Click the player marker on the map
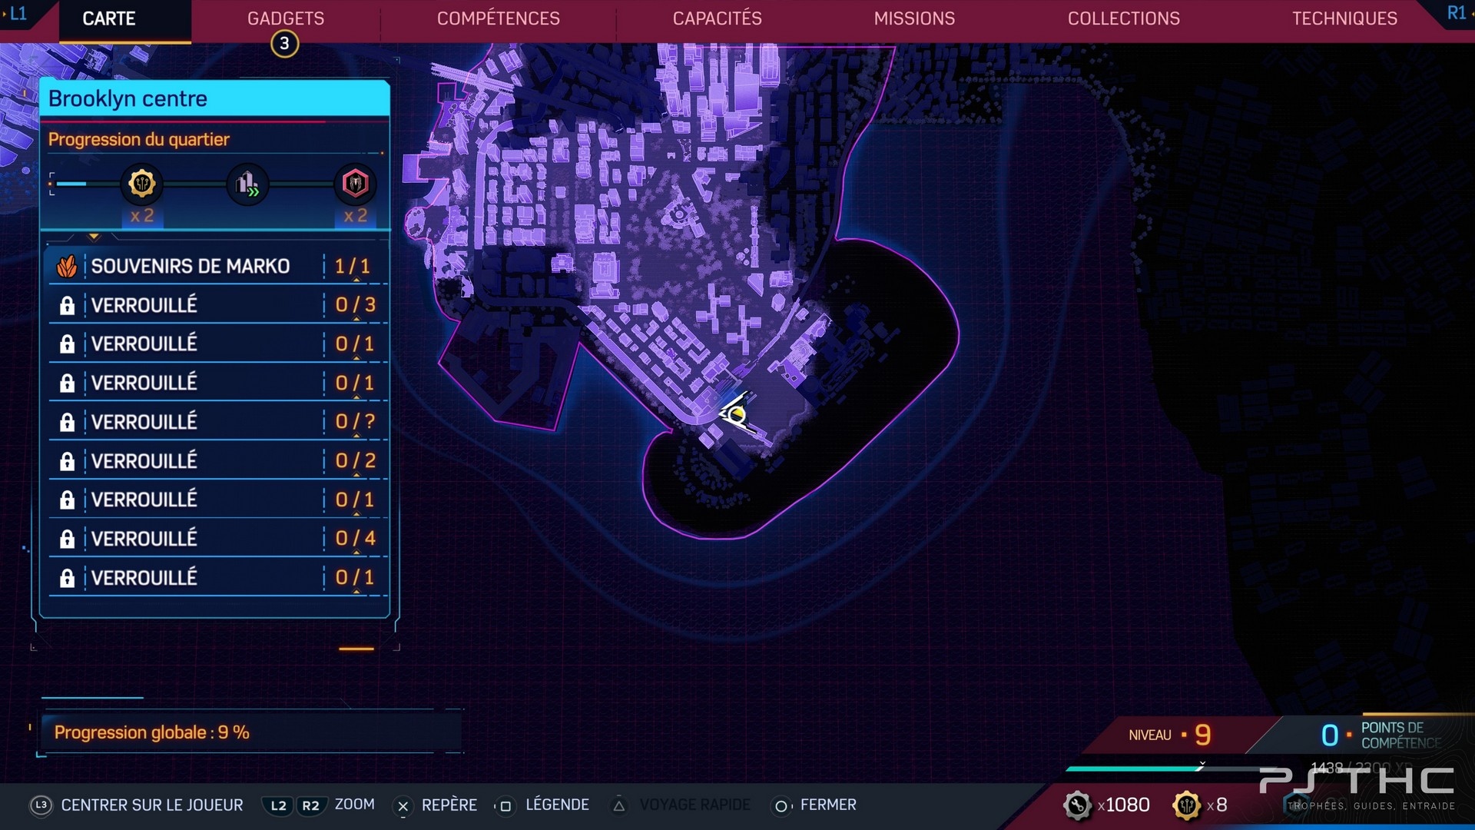Viewport: 1475px width, 830px height. (x=737, y=415)
